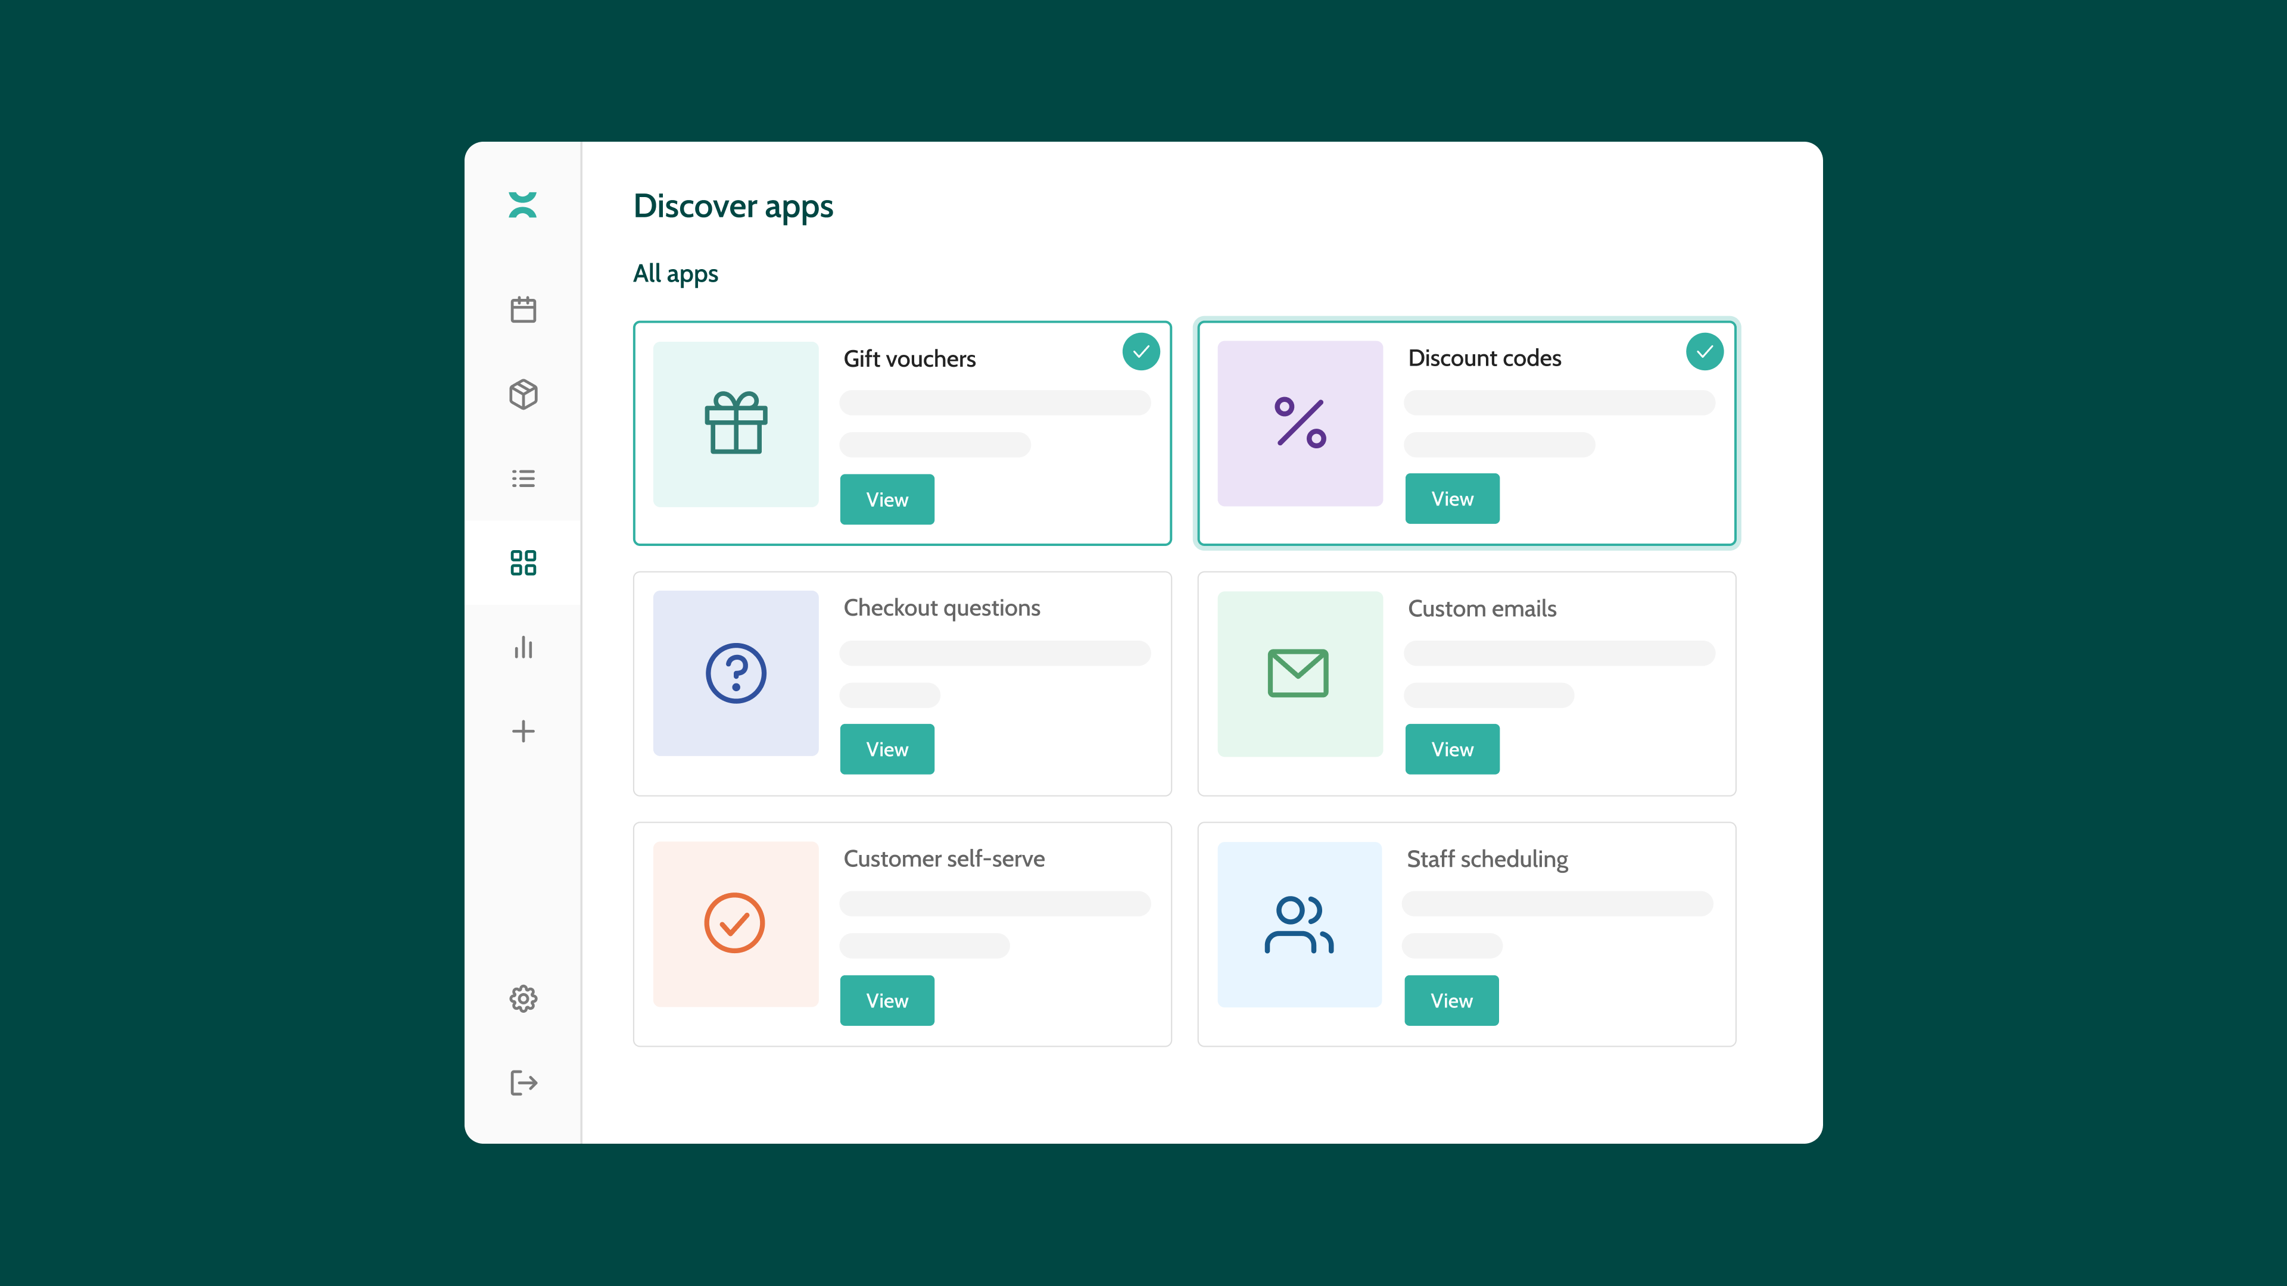Click the plus icon to add new item
Screen dimensions: 2287x1286
click(x=524, y=731)
